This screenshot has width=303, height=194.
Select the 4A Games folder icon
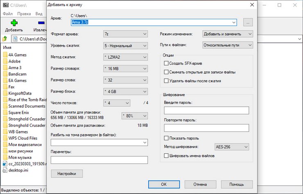pos(5,54)
